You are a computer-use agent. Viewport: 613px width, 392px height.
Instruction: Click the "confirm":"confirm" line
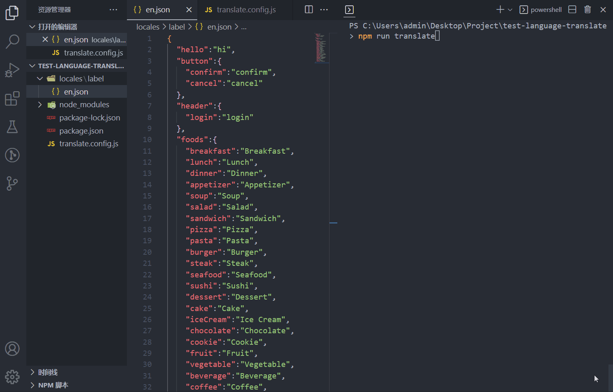230,72
